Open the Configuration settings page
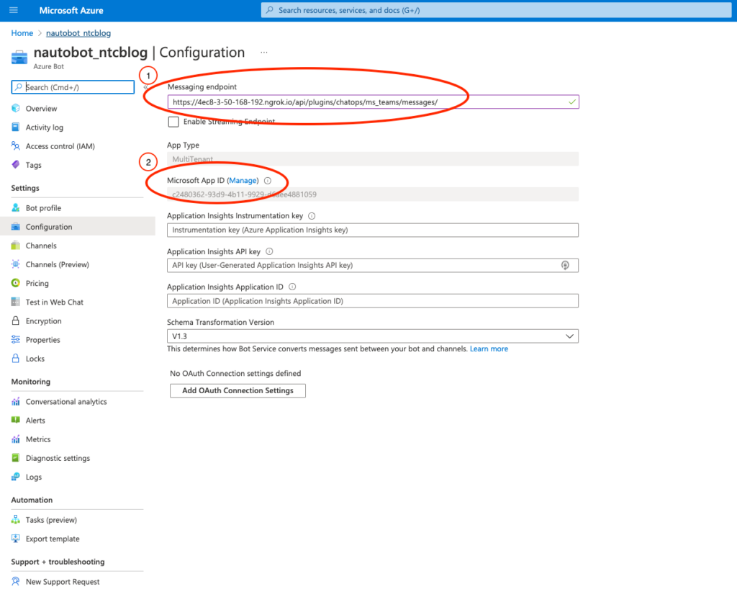This screenshot has width=737, height=615. click(78, 227)
